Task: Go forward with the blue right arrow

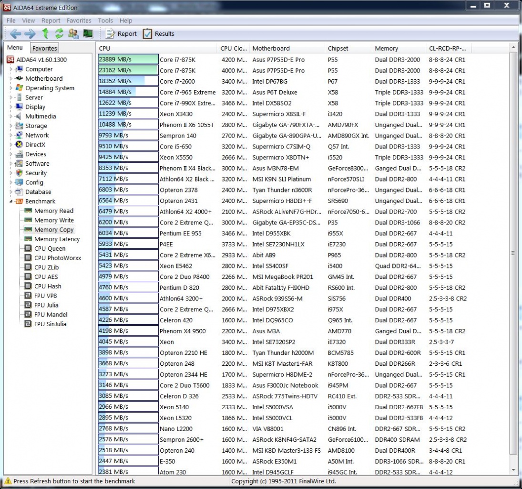Action: pyautogui.click(x=30, y=33)
